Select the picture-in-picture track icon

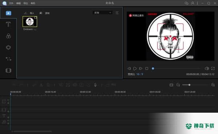[4, 110]
